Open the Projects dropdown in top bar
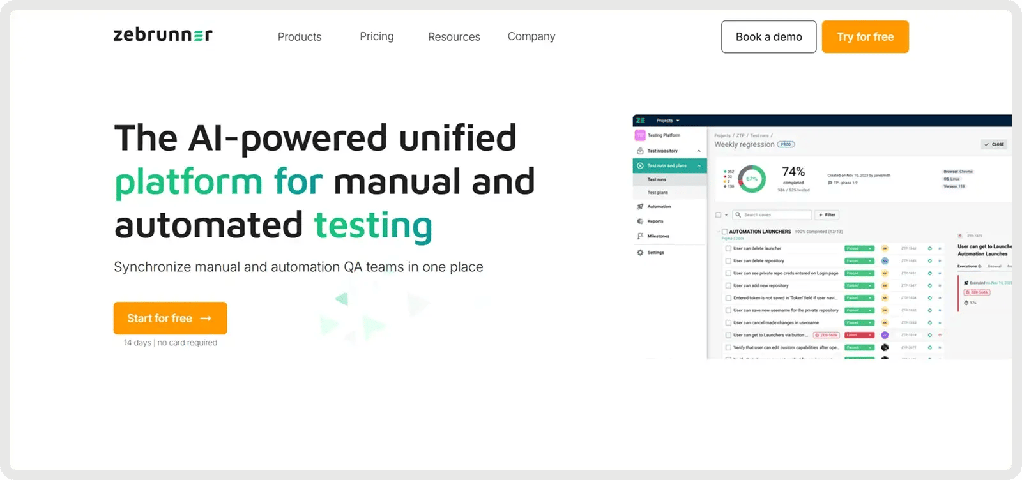This screenshot has height=480, width=1022. click(x=667, y=121)
